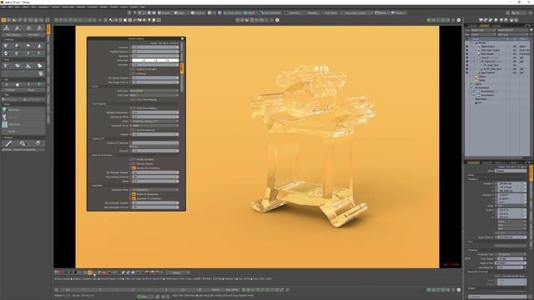534x300 pixels.
Task: Click the orange highlighted layout icon at top left
Action: (x=3, y=20)
